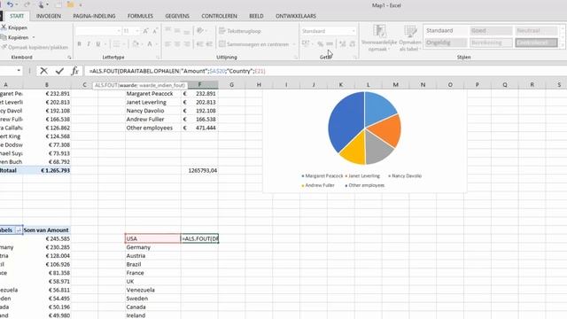The image size is (567, 319).
Task: Click the Opmaak kopiëren/plakken format painter
Action: 35,47
